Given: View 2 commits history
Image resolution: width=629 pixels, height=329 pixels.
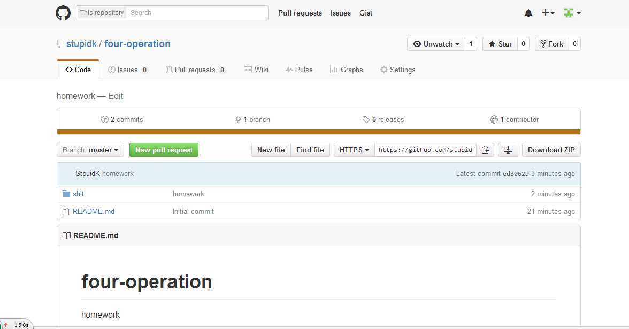Looking at the screenshot, I should [122, 120].
